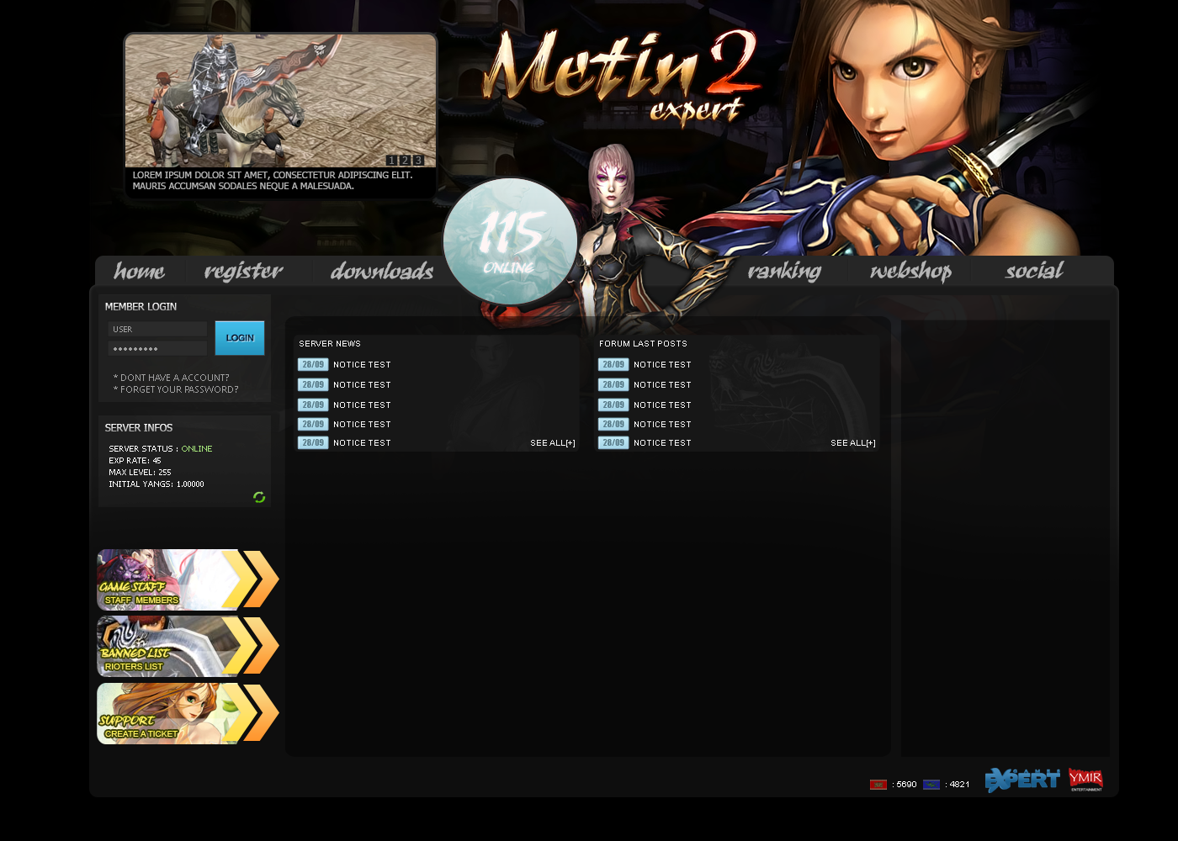Click the 4821 player count
Screen dimensions: 1178x841
[x=959, y=785]
